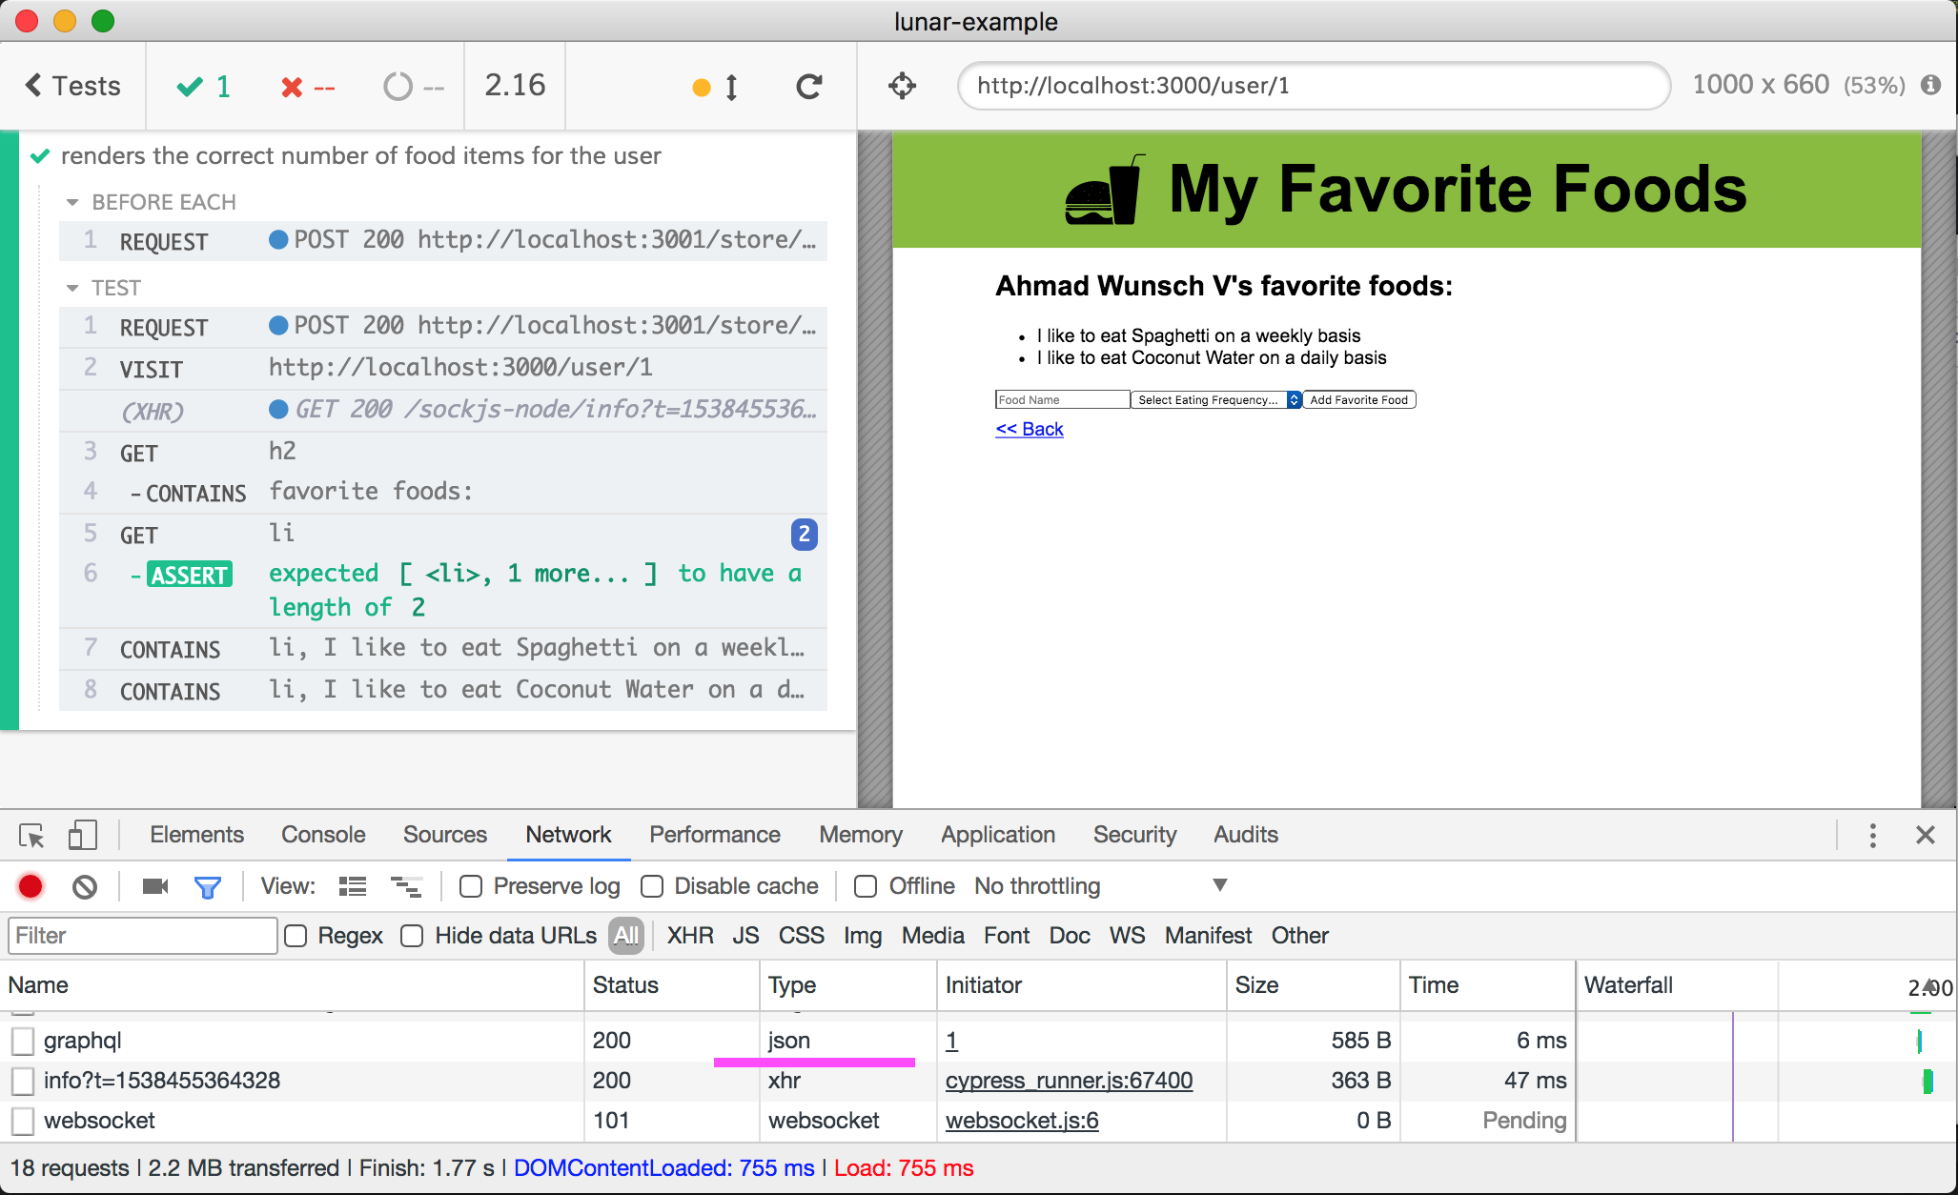Enable the Regex checkbox
1958x1195 pixels.
(296, 936)
